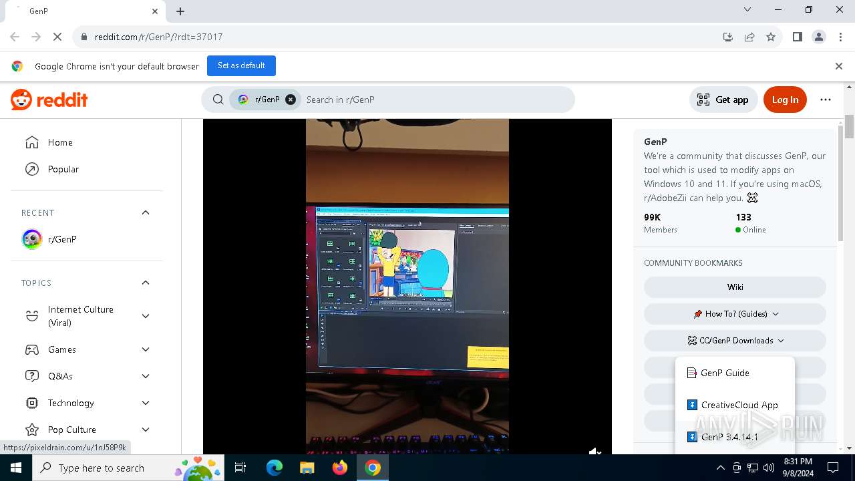The image size is (855, 481).
Task: Open a new browser tab
Action: click(180, 11)
